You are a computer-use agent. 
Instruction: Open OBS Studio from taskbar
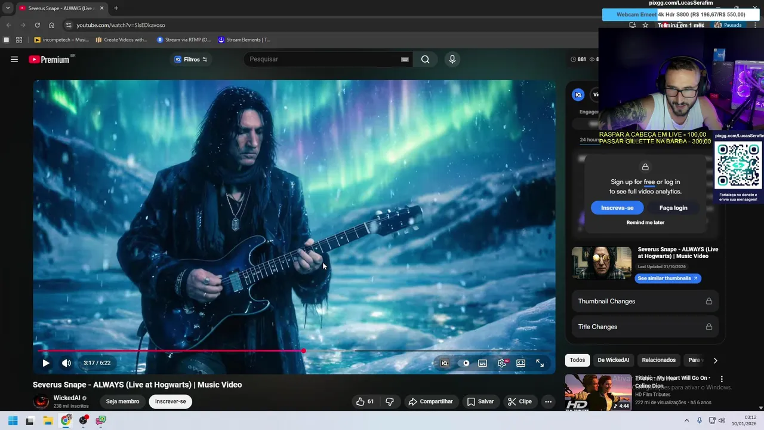pos(84,420)
